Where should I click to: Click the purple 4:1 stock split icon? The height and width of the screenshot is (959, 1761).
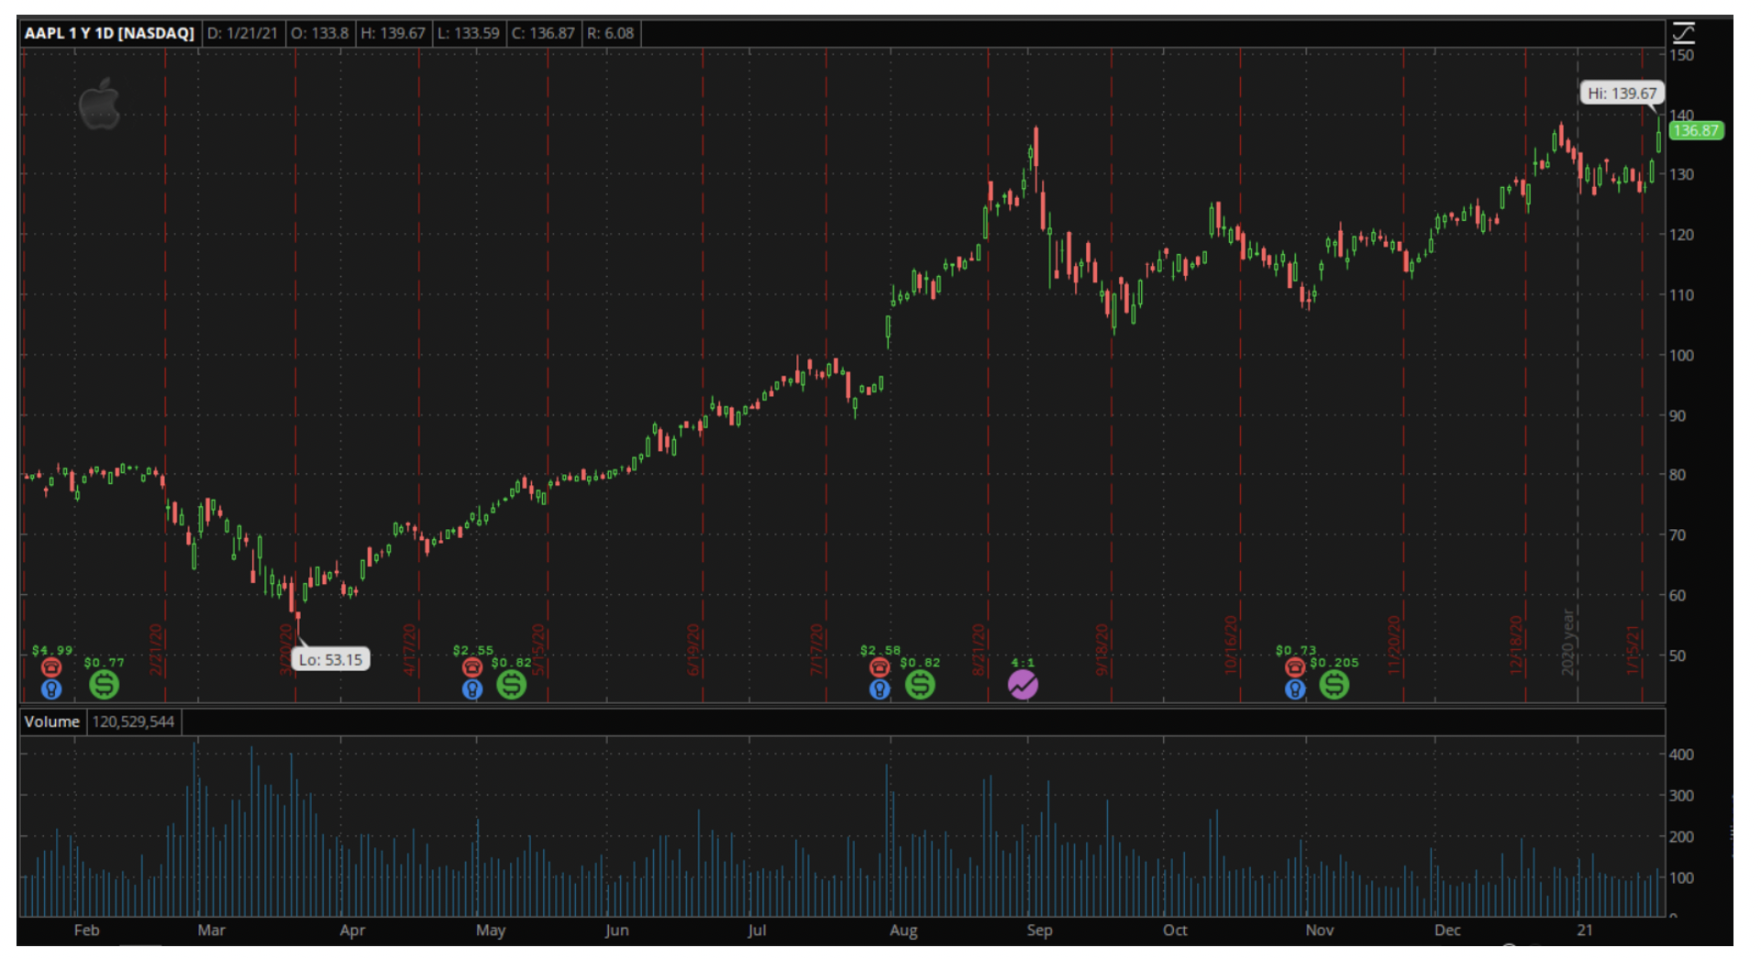click(1023, 684)
